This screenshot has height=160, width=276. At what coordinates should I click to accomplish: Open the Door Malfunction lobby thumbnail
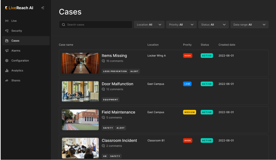coord(80,92)
